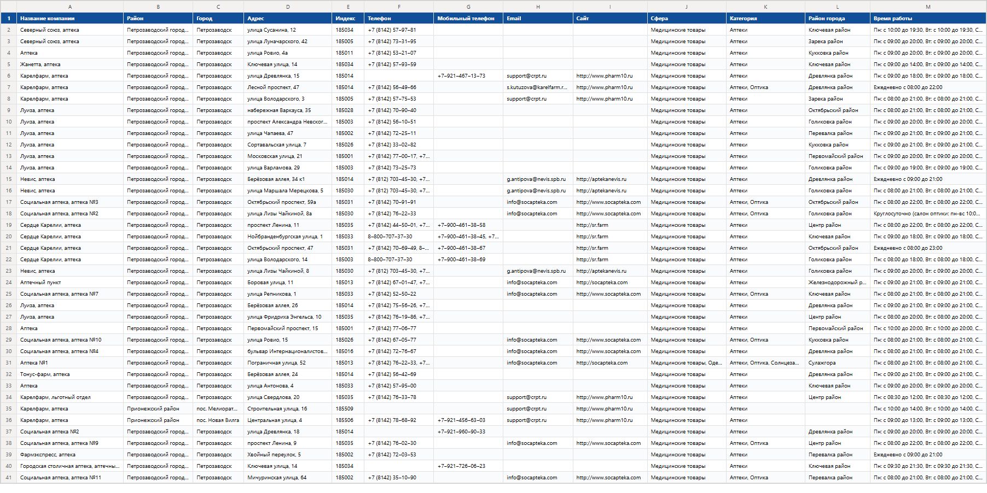Click address 'улица Сусанина, 12'

pyautogui.click(x=288, y=30)
